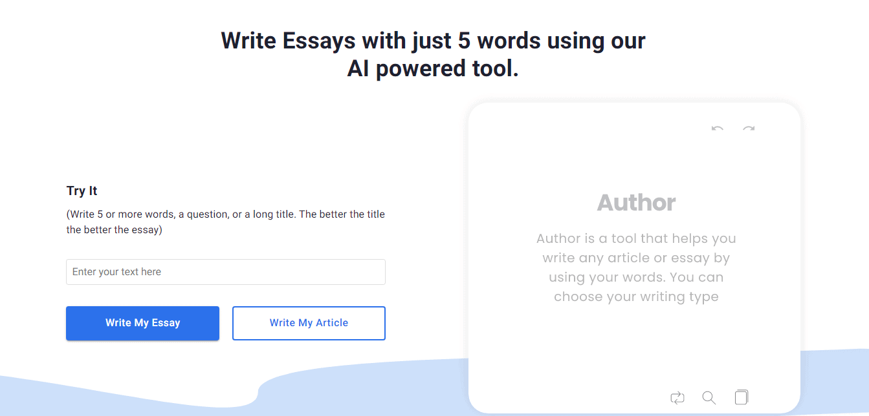This screenshot has height=416, width=869.
Task: Click the undo arrow icon
Action: (717, 129)
